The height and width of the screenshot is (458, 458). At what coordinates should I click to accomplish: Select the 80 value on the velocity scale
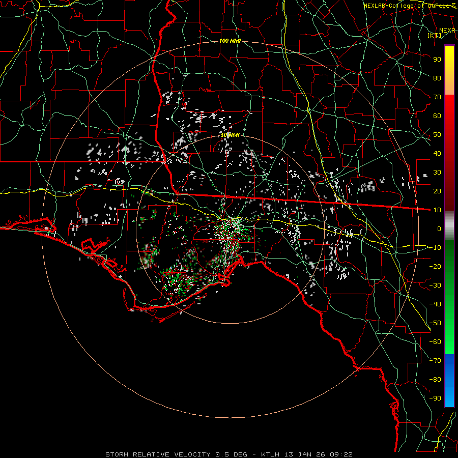(x=437, y=78)
